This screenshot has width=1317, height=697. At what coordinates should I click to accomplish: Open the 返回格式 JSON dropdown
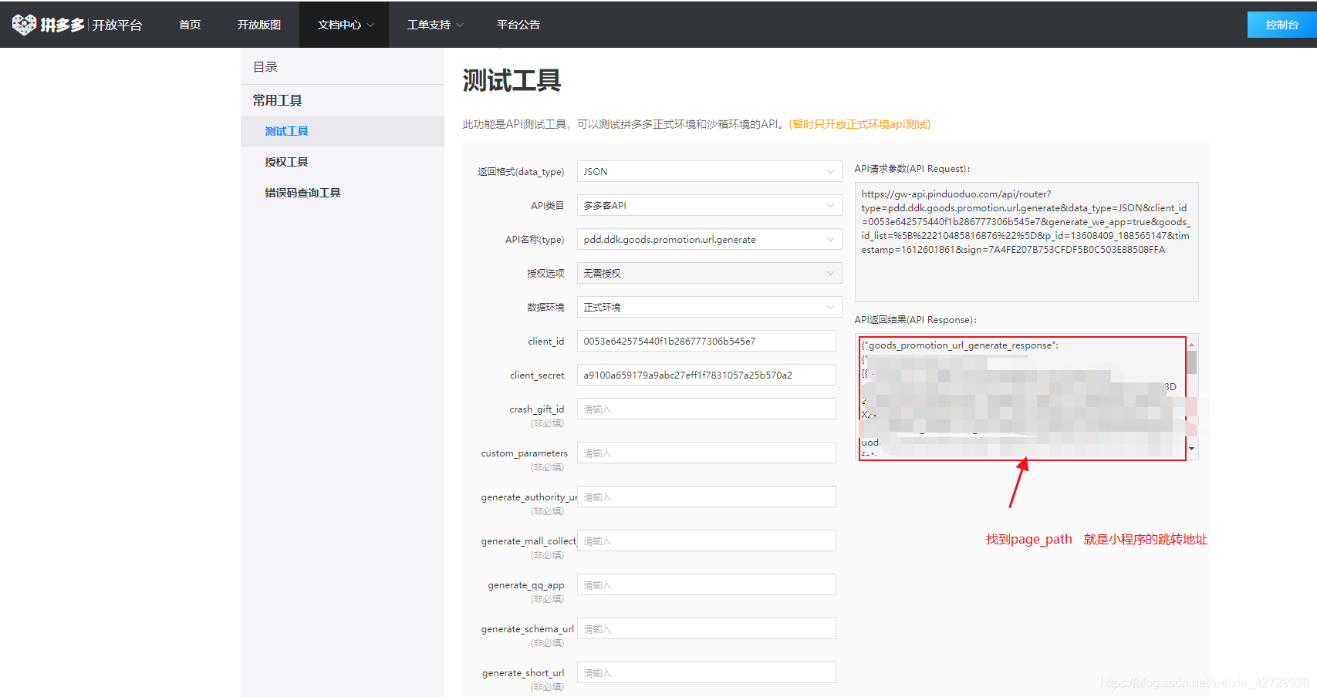pyautogui.click(x=709, y=171)
